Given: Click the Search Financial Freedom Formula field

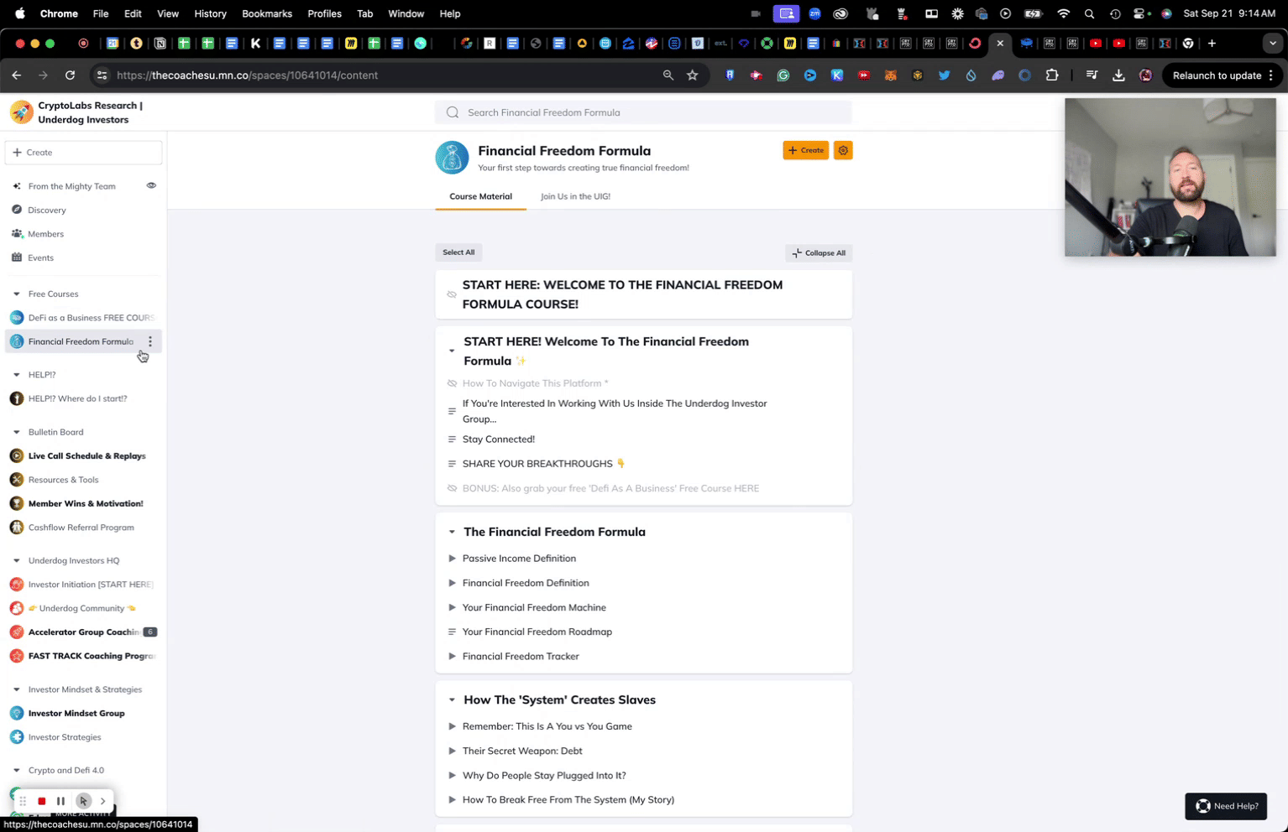Looking at the screenshot, I should click(x=643, y=112).
